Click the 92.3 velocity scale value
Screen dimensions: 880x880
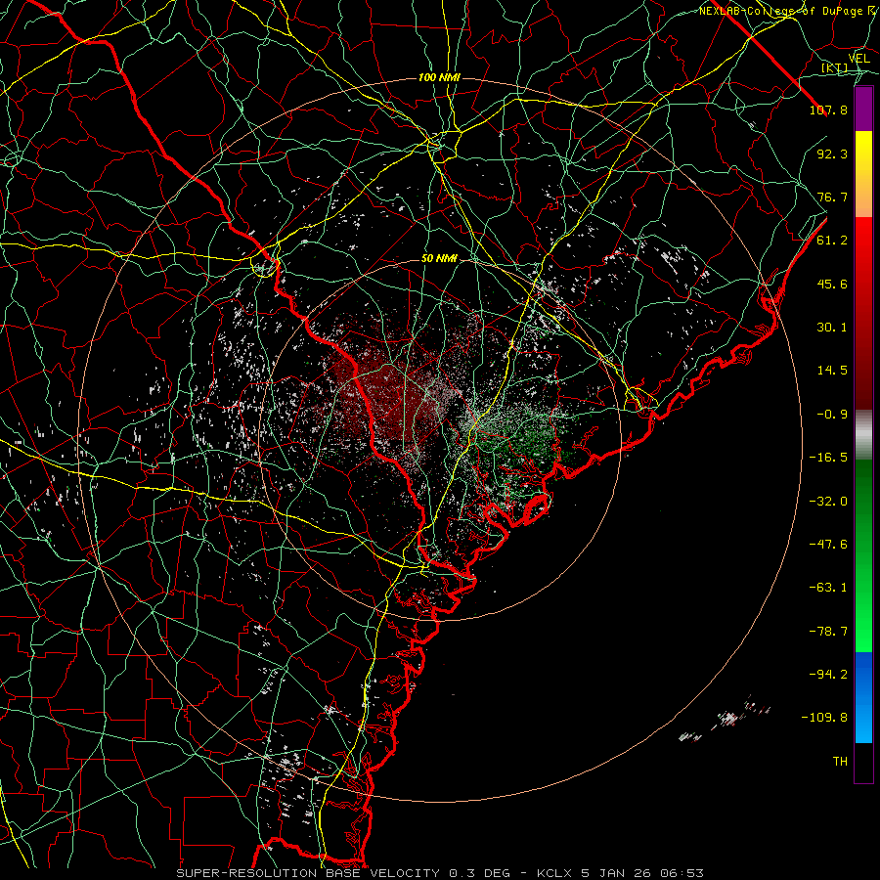[832, 154]
